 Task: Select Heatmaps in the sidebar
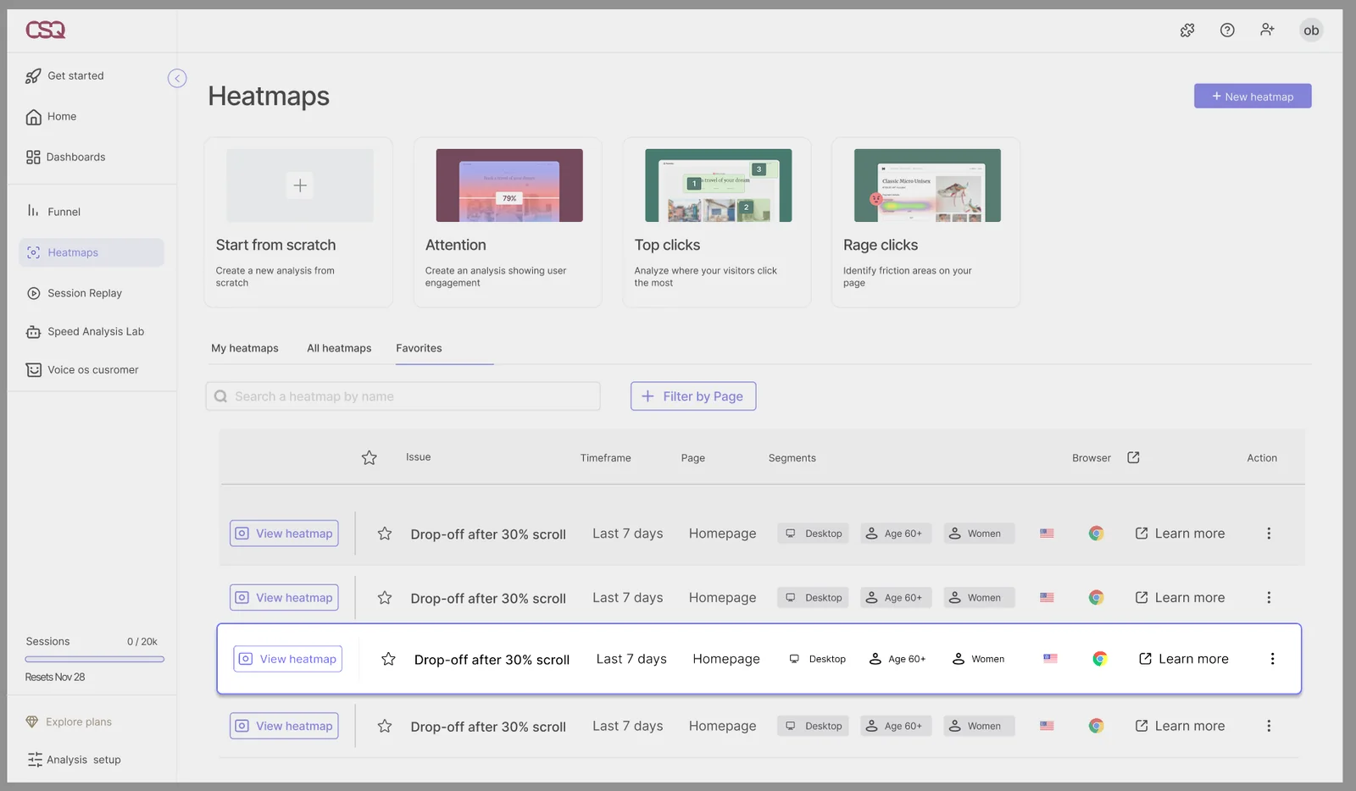[92, 252]
